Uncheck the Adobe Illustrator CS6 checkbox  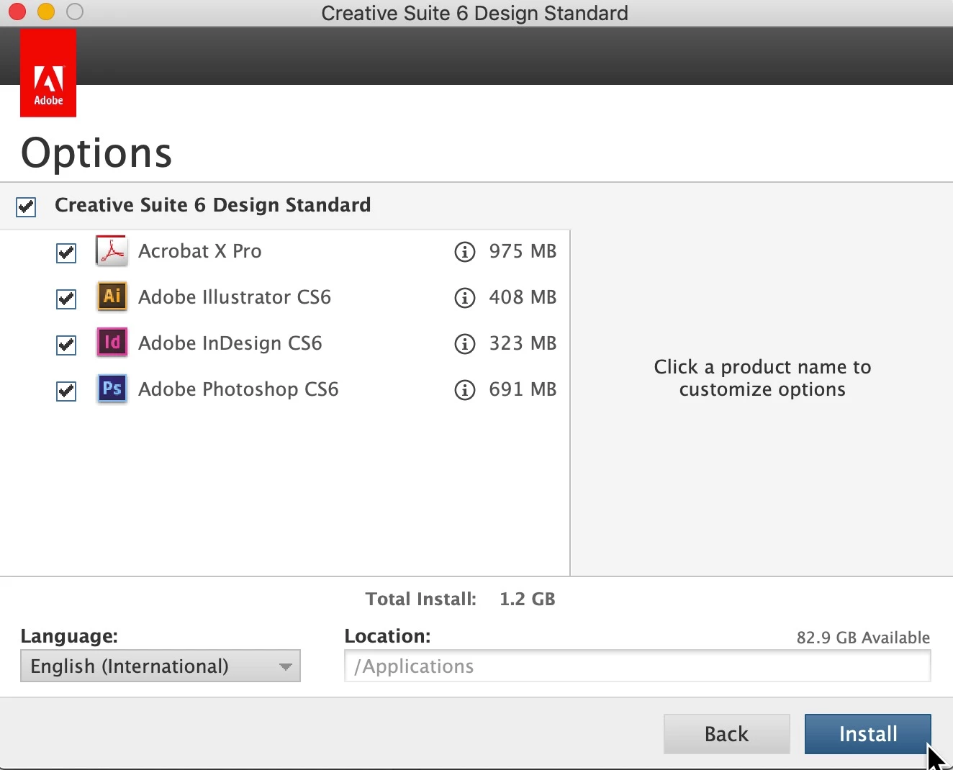[66, 299]
